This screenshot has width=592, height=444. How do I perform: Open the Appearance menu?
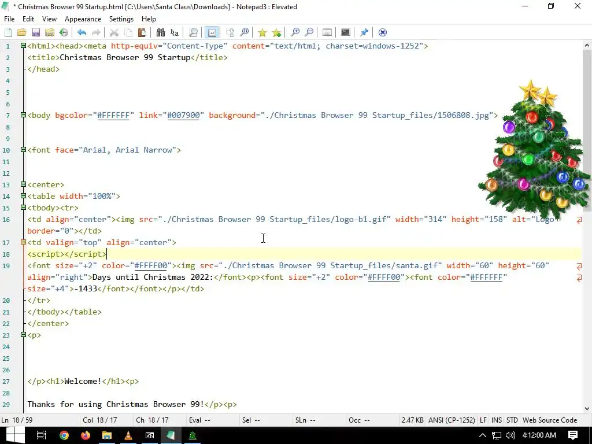[83, 19]
